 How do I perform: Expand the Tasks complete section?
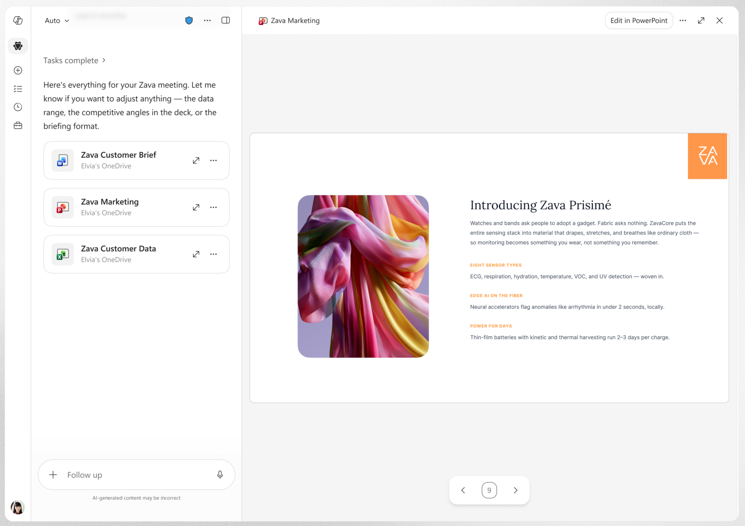pos(74,61)
